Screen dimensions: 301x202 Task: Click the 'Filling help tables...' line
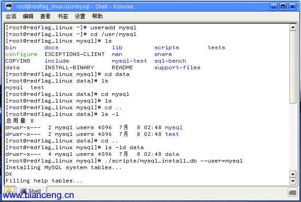click(44, 181)
